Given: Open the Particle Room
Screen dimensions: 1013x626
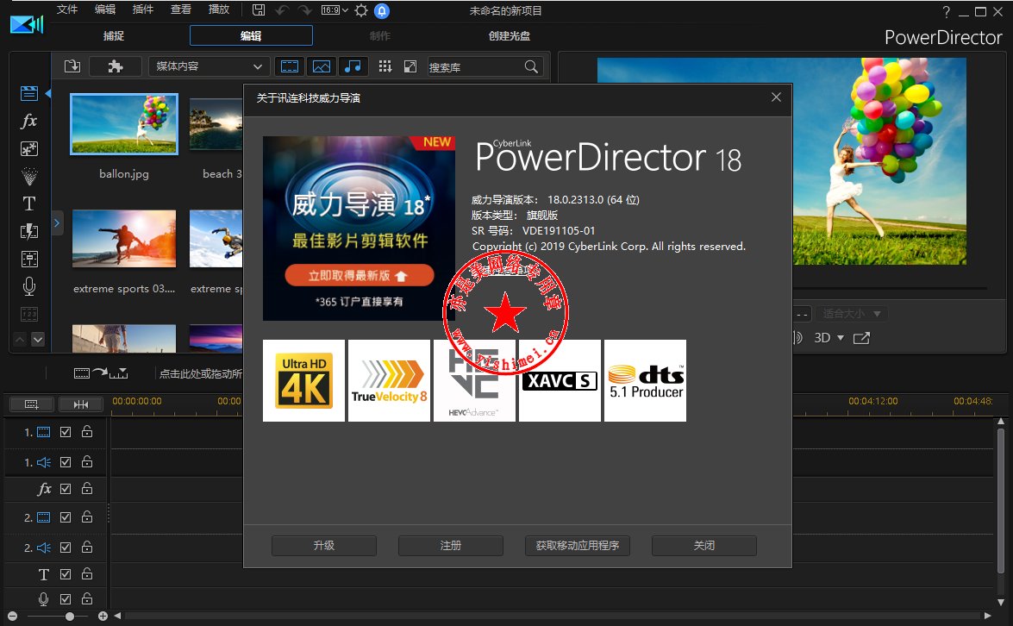Looking at the screenshot, I should tap(29, 177).
